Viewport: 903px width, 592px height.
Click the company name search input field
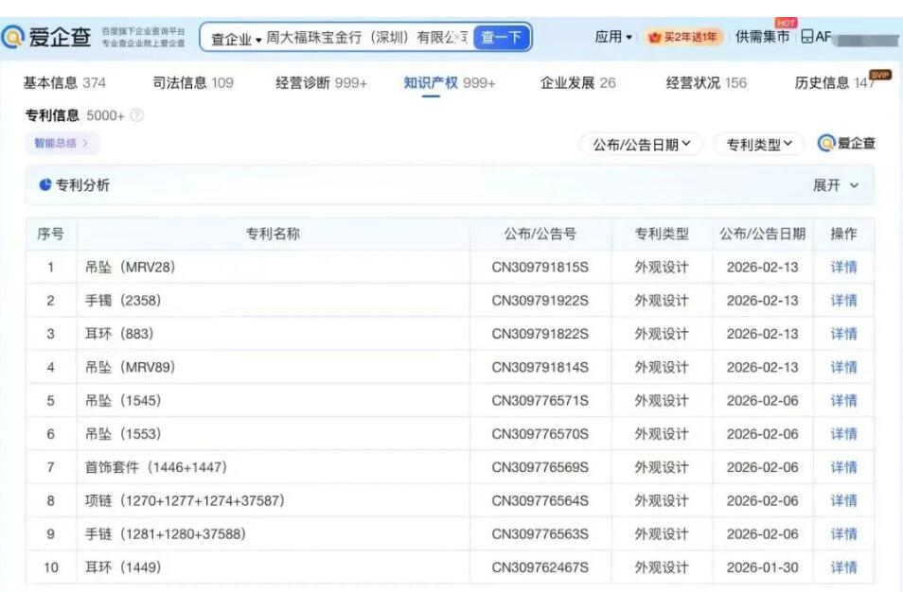tap(360, 38)
